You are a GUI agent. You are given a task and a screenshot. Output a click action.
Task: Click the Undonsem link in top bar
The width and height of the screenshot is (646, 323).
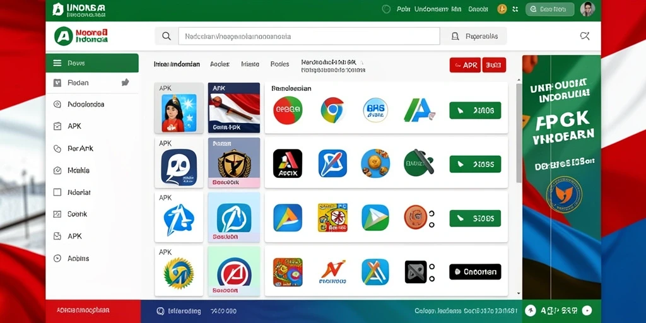click(432, 9)
